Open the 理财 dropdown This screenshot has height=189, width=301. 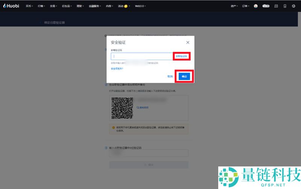[x=80, y=6]
